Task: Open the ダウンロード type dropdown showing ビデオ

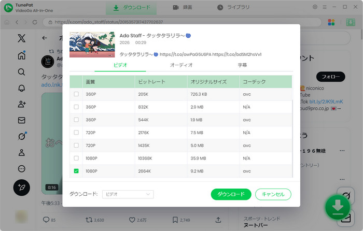Action: [x=128, y=194]
